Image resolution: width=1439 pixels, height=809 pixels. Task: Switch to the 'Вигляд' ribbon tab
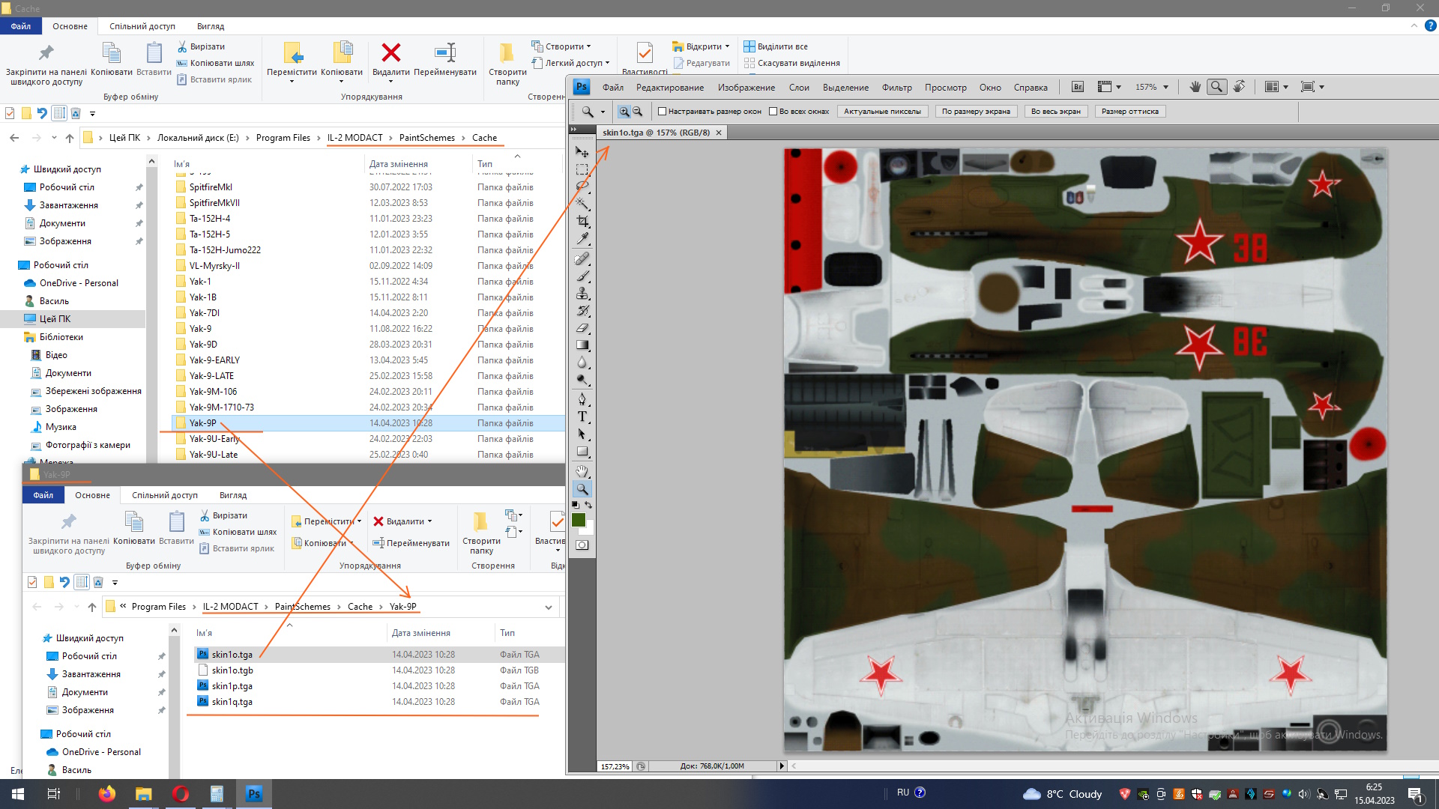coord(211,26)
